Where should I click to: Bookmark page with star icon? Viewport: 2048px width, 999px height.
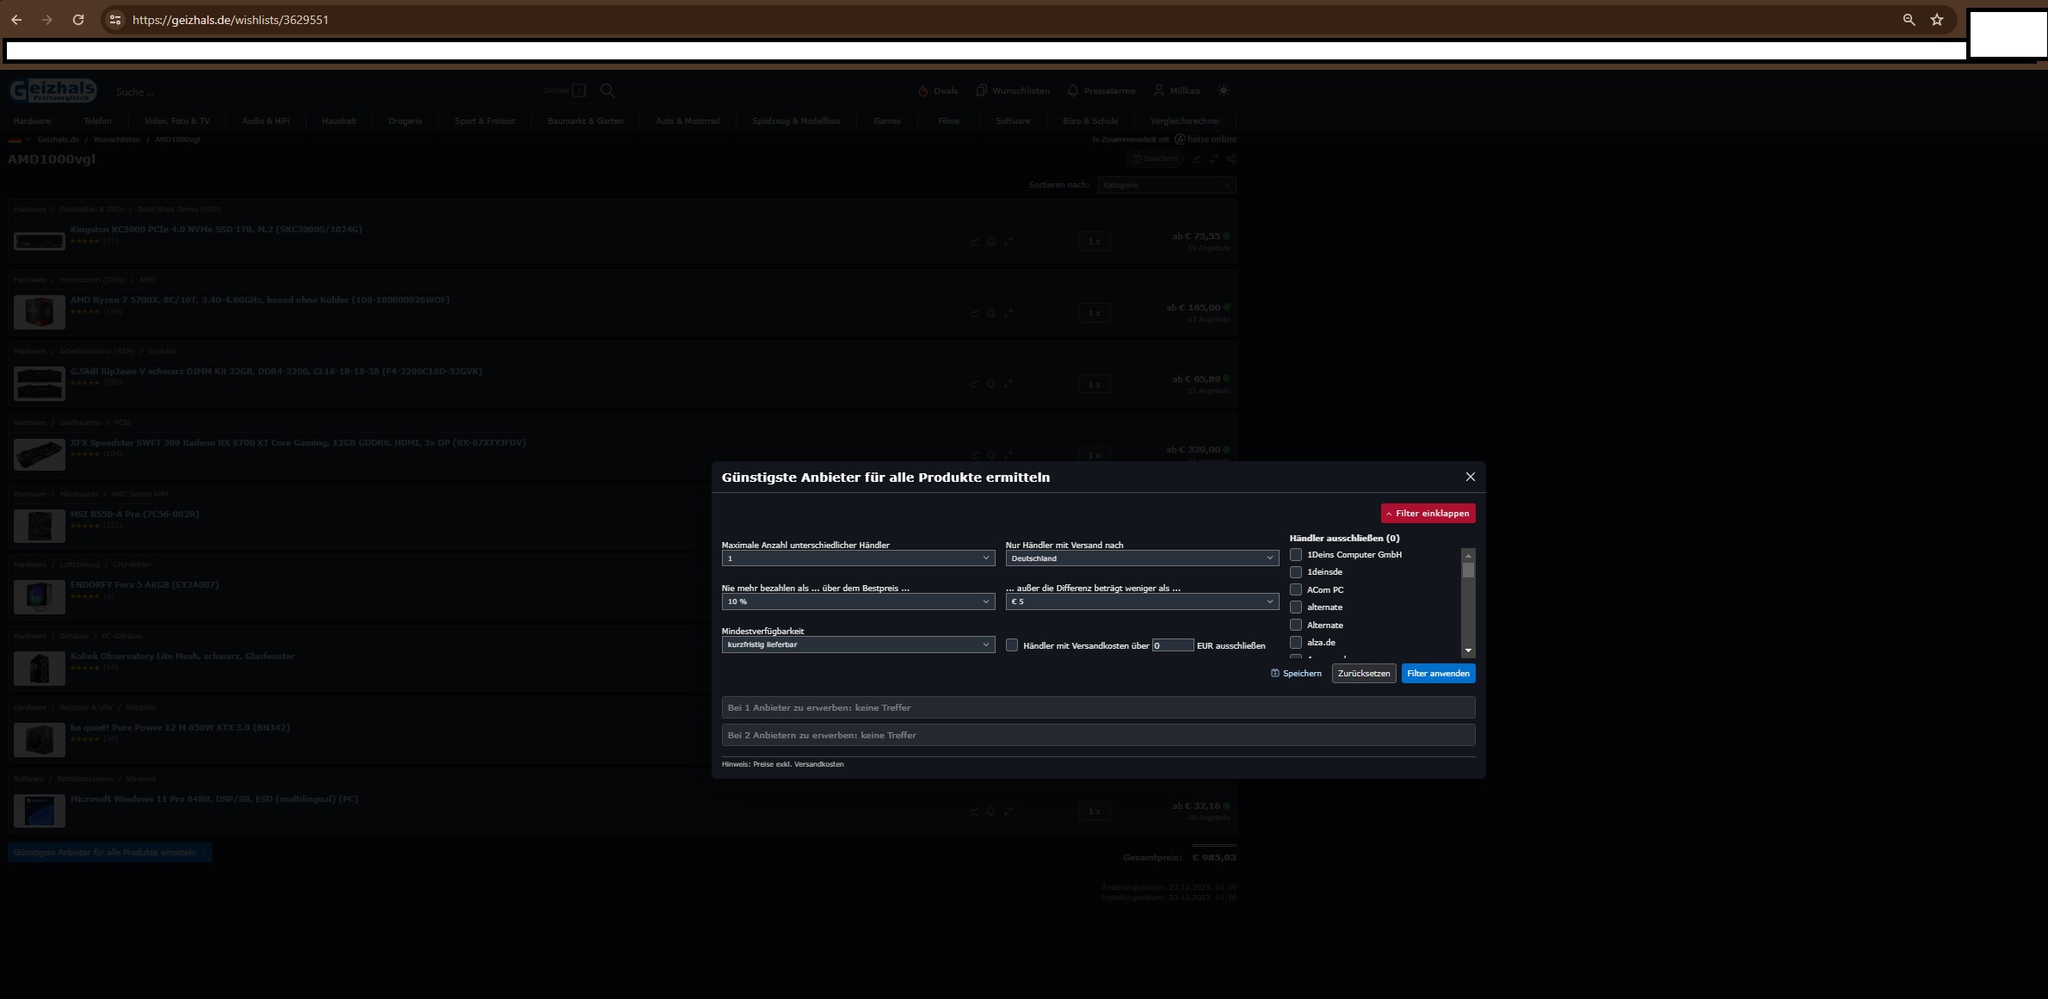(x=1936, y=20)
